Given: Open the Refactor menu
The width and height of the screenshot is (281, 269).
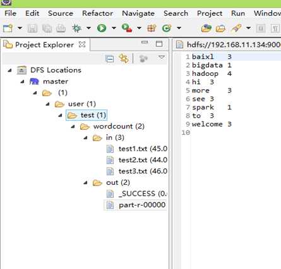Looking at the screenshot, I should point(97,13).
